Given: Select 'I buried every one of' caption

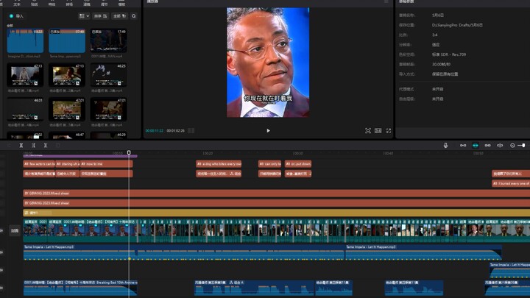Looking at the screenshot, I should pyautogui.click(x=511, y=183).
